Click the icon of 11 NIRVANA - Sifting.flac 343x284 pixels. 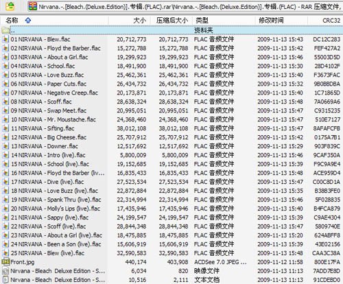coord(5,128)
